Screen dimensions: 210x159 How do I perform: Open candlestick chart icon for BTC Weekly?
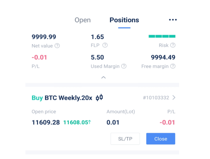pyautogui.click(x=99, y=98)
